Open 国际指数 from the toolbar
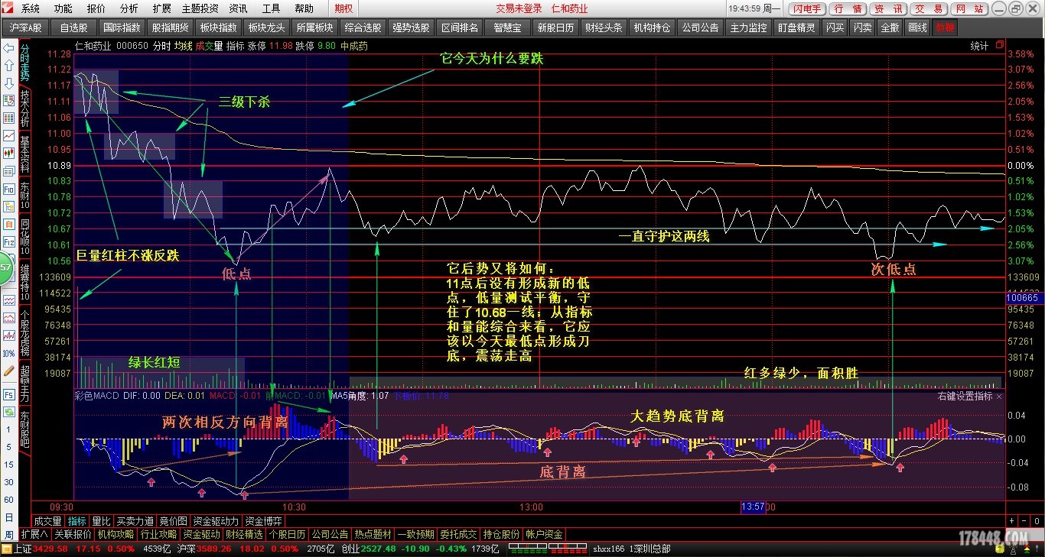This screenshot has width=1045, height=557. pyautogui.click(x=122, y=27)
